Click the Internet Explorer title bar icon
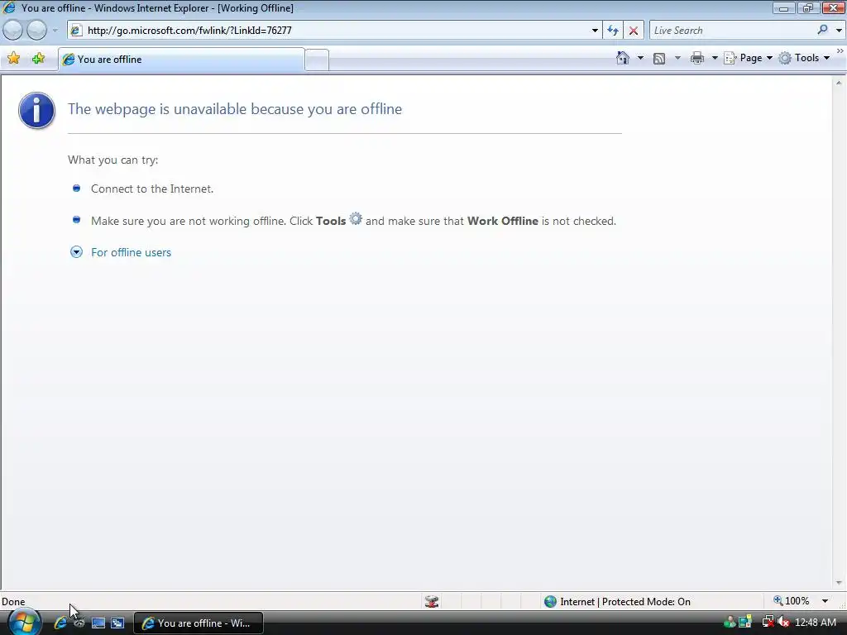Viewport: 847px width, 635px height. [9, 7]
